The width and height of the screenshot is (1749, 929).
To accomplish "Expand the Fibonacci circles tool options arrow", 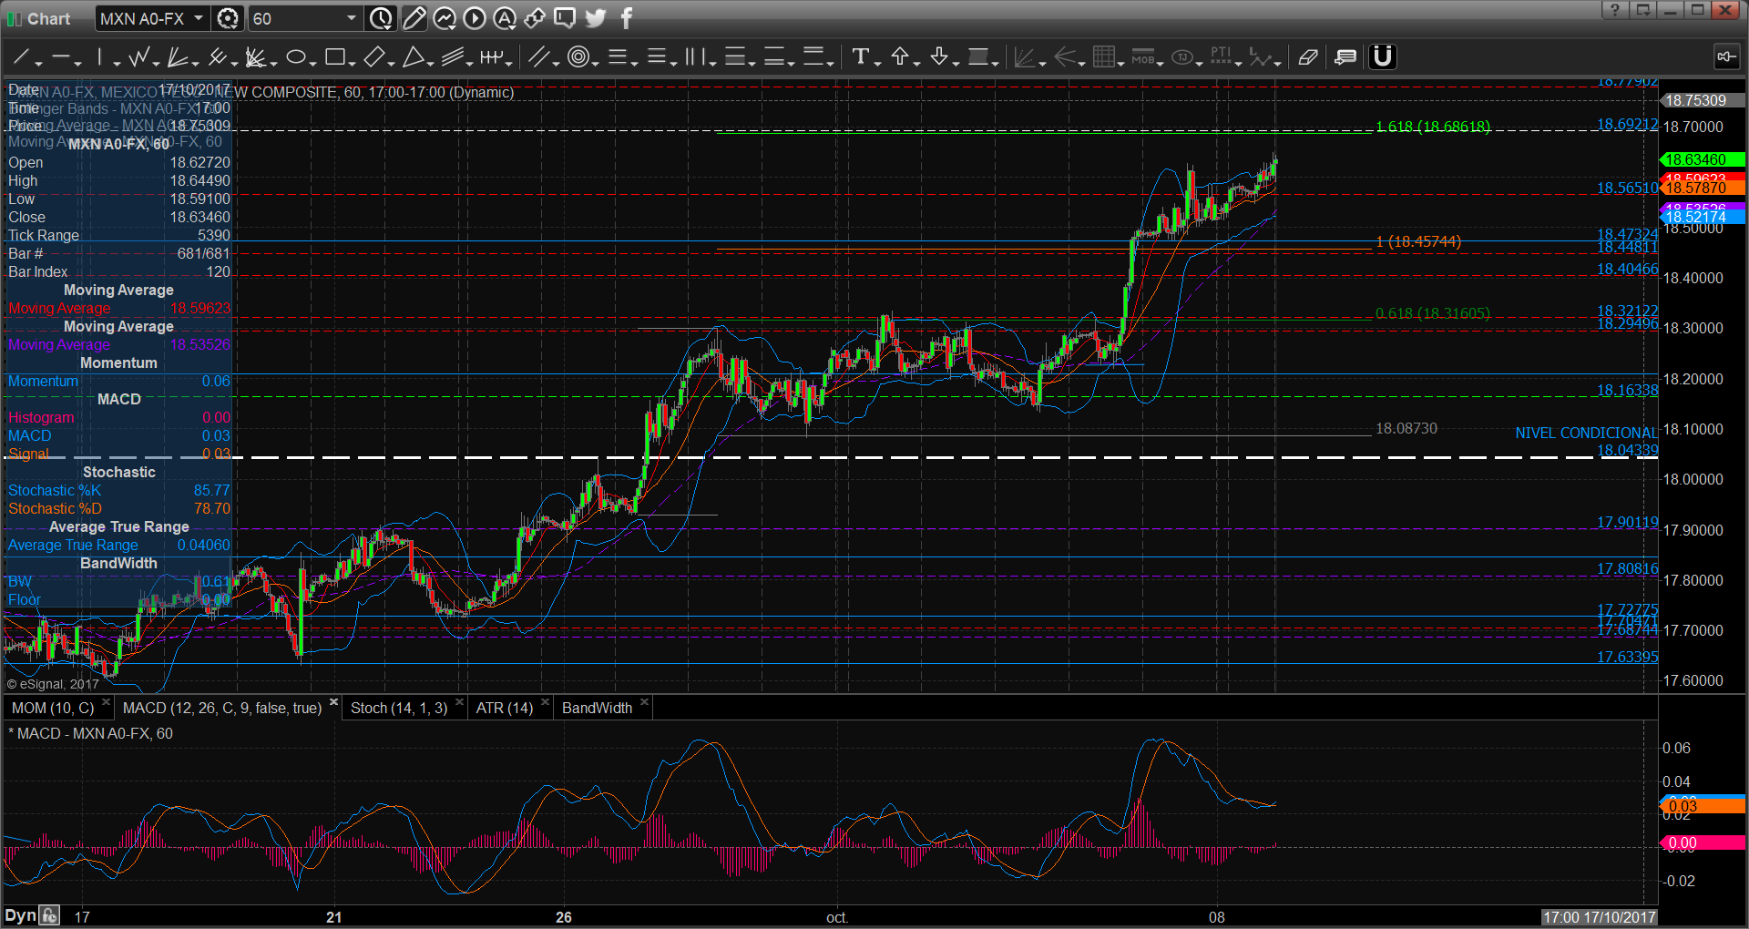I will [595, 63].
